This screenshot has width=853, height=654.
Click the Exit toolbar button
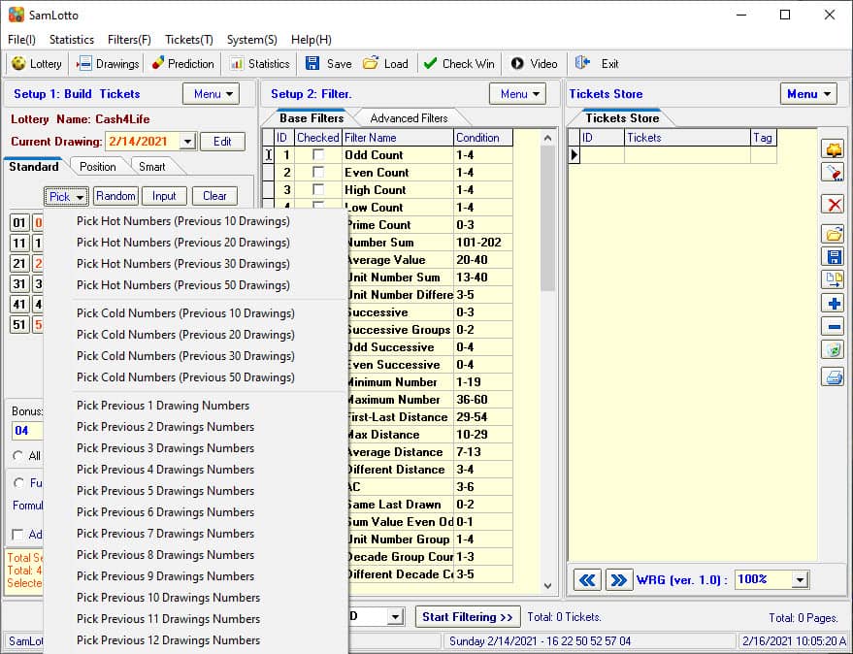point(597,64)
